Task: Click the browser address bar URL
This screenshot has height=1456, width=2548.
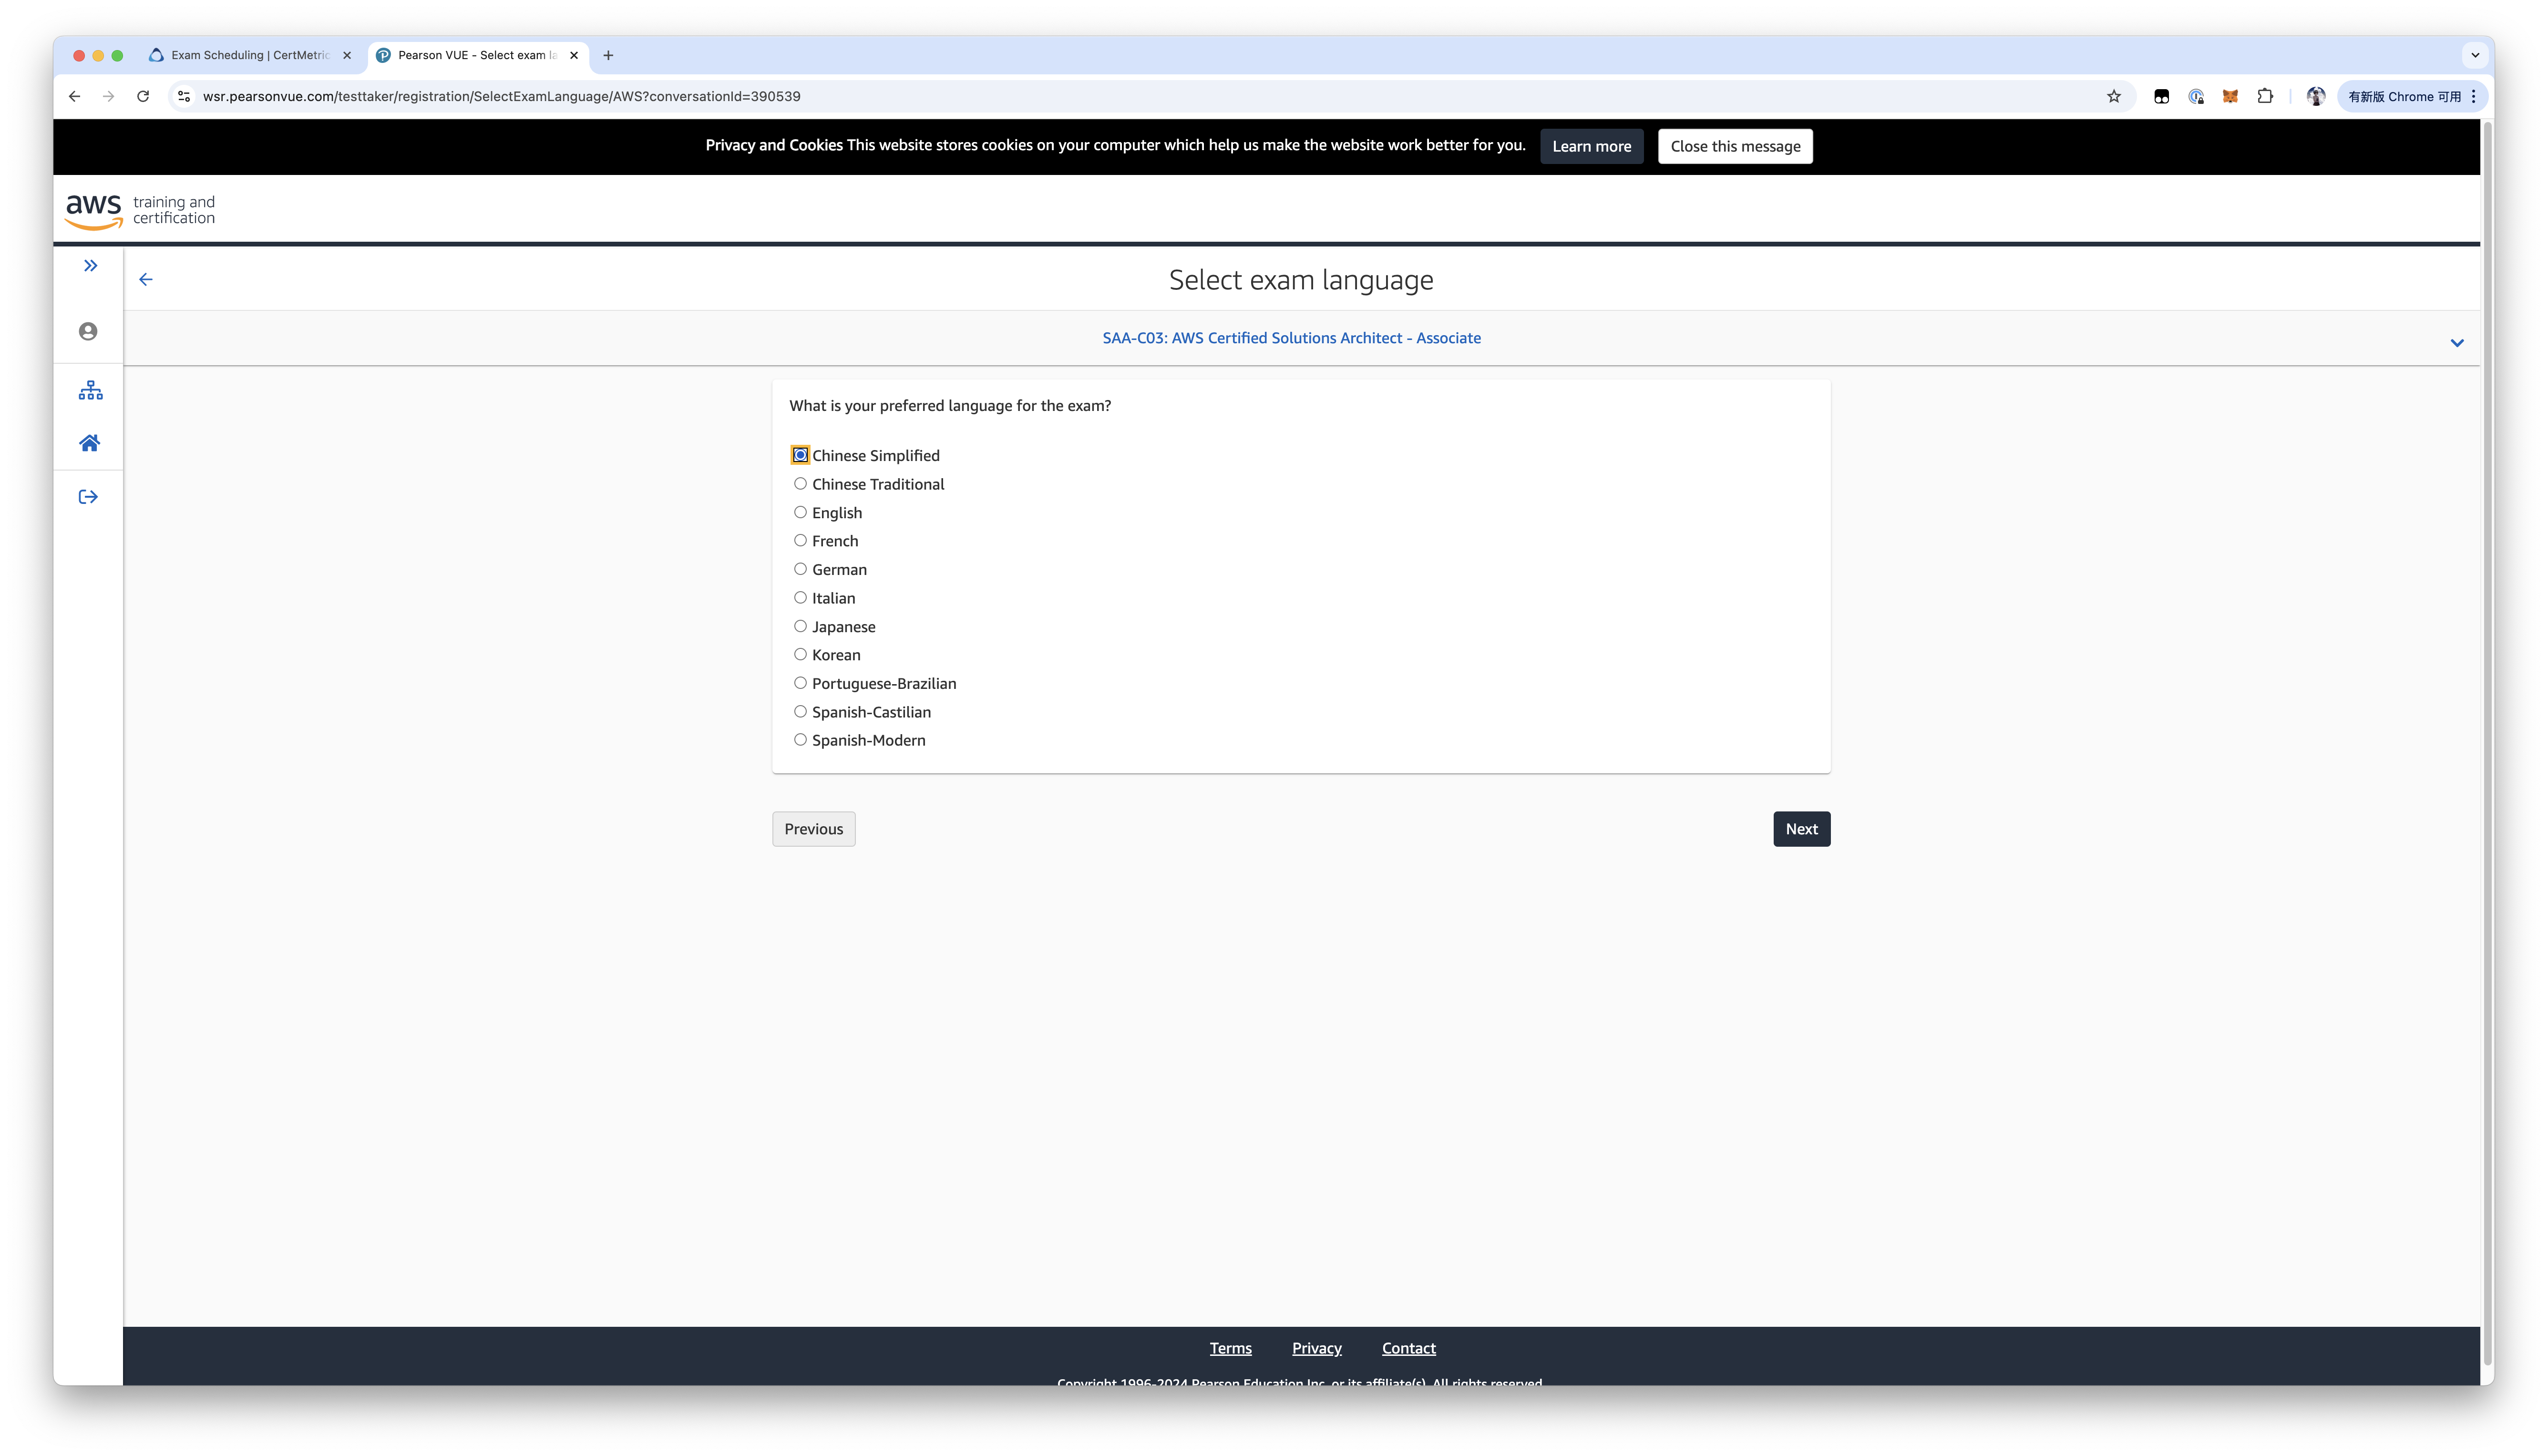Action: [501, 97]
